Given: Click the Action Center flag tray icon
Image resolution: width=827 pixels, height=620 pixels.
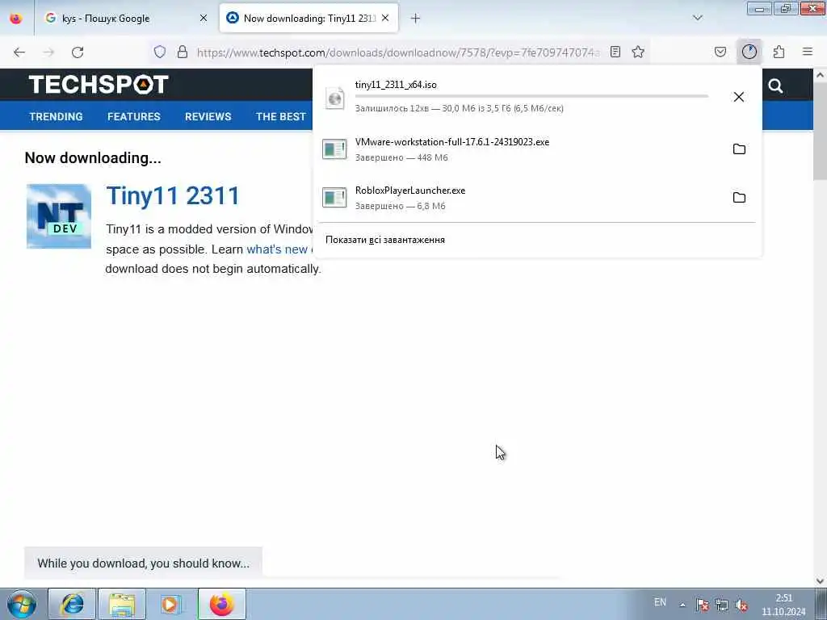Looking at the screenshot, I should pyautogui.click(x=702, y=605).
